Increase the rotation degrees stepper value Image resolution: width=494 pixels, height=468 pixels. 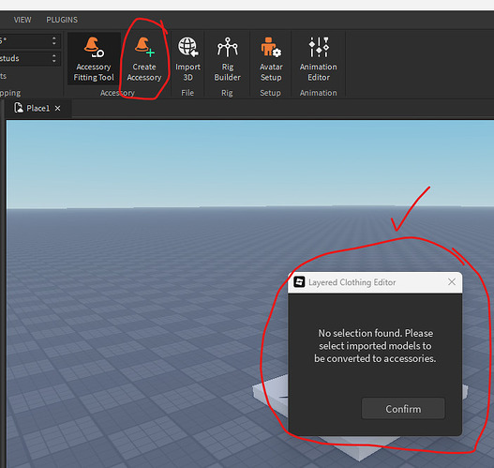54,38
